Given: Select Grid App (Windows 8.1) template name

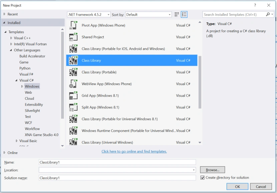Looking at the screenshot, I should [100, 96].
